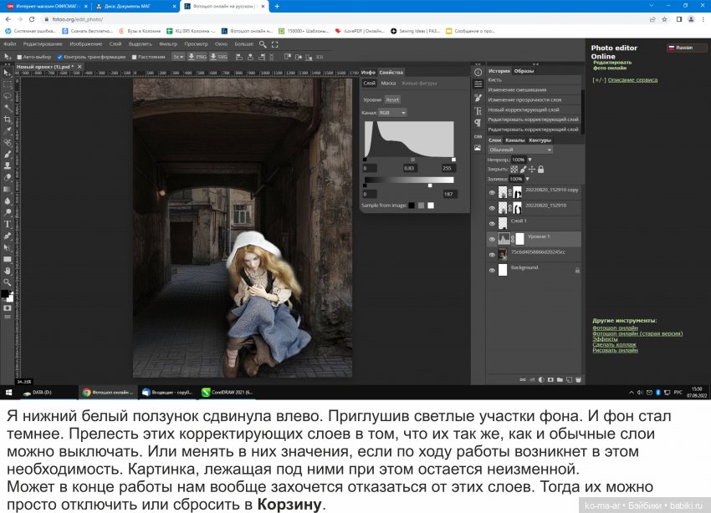Delete layer using trash icon in Layers panel
Viewport: 711px width, 513px height.
click(x=578, y=380)
